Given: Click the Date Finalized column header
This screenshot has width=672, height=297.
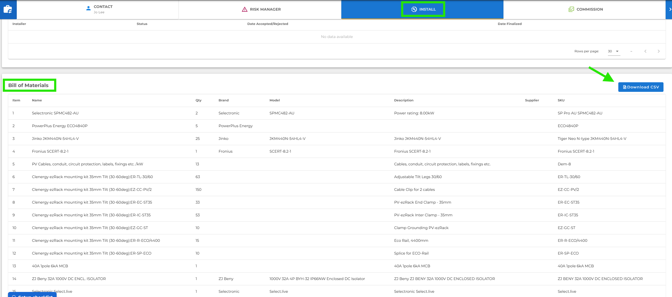Looking at the screenshot, I should [x=510, y=24].
